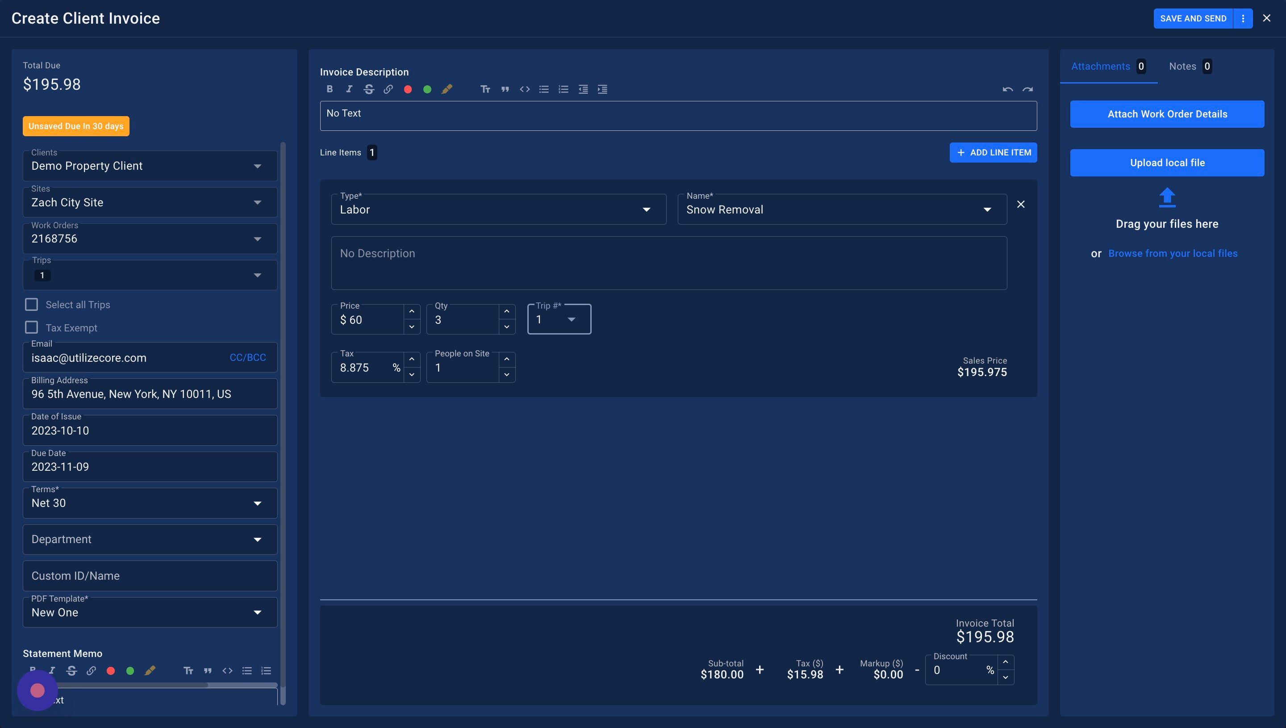The height and width of the screenshot is (728, 1286).
Task: Check the Select all Trips checkbox
Action: point(32,305)
